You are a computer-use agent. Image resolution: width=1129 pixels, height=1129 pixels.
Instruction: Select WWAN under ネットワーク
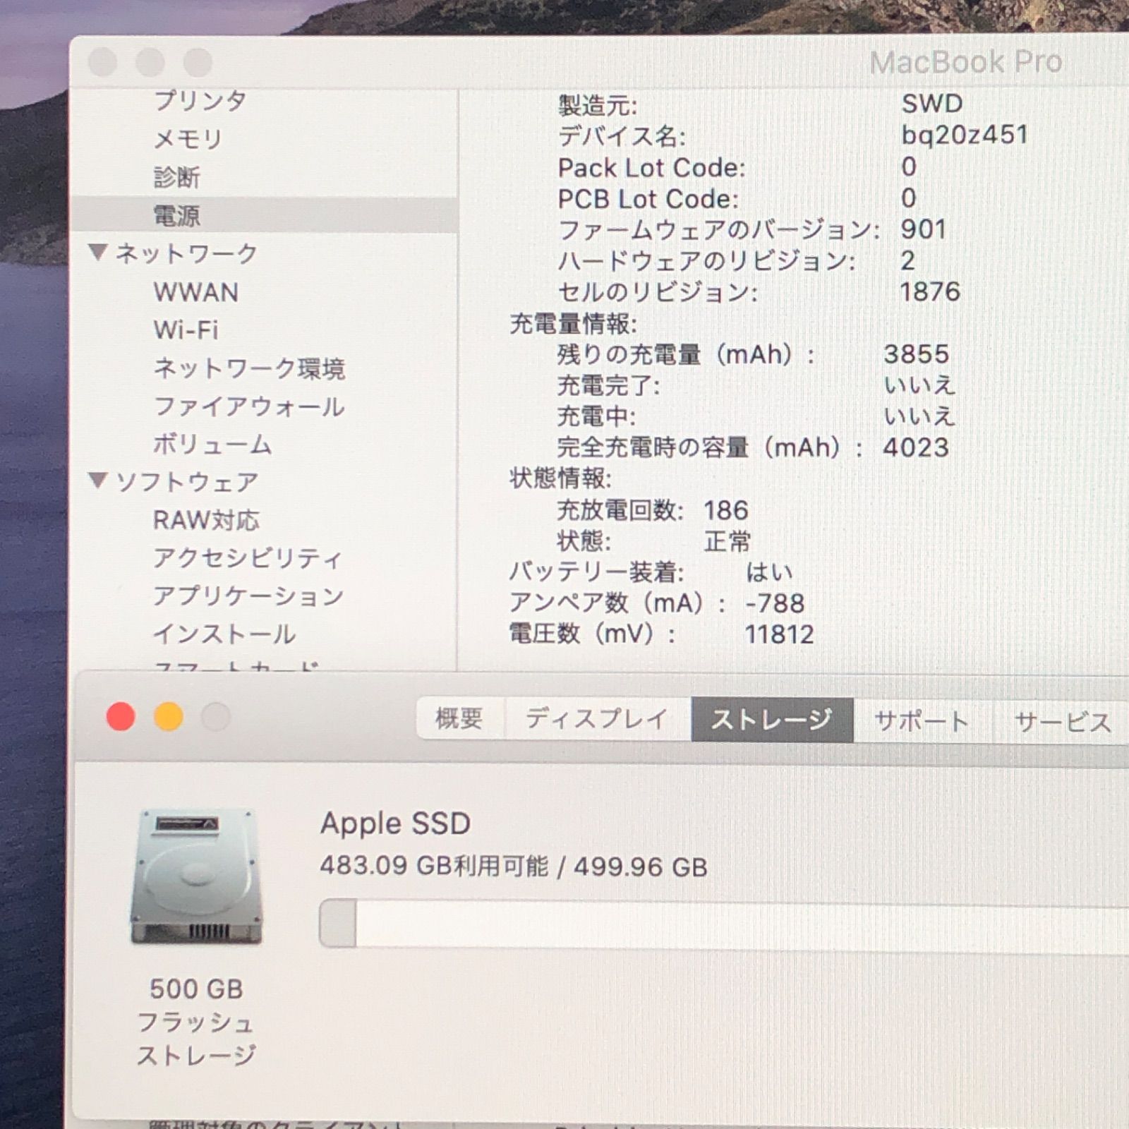click(196, 292)
